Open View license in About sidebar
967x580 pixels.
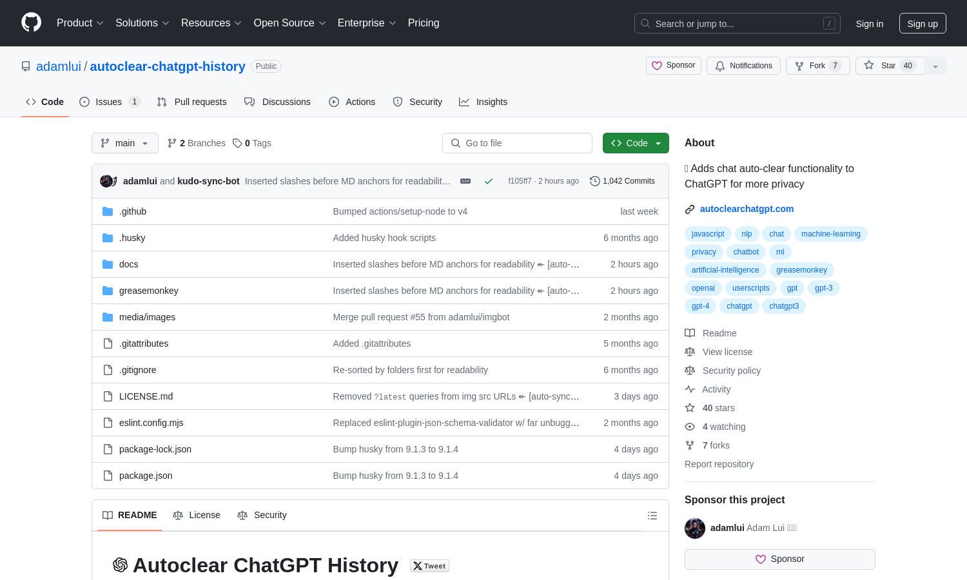(719, 352)
